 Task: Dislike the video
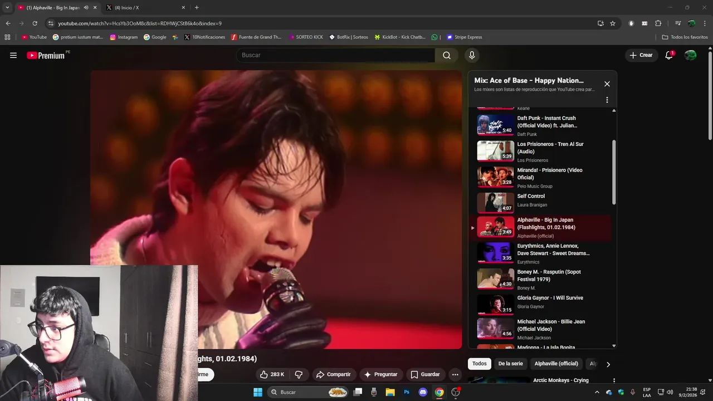pyautogui.click(x=299, y=374)
